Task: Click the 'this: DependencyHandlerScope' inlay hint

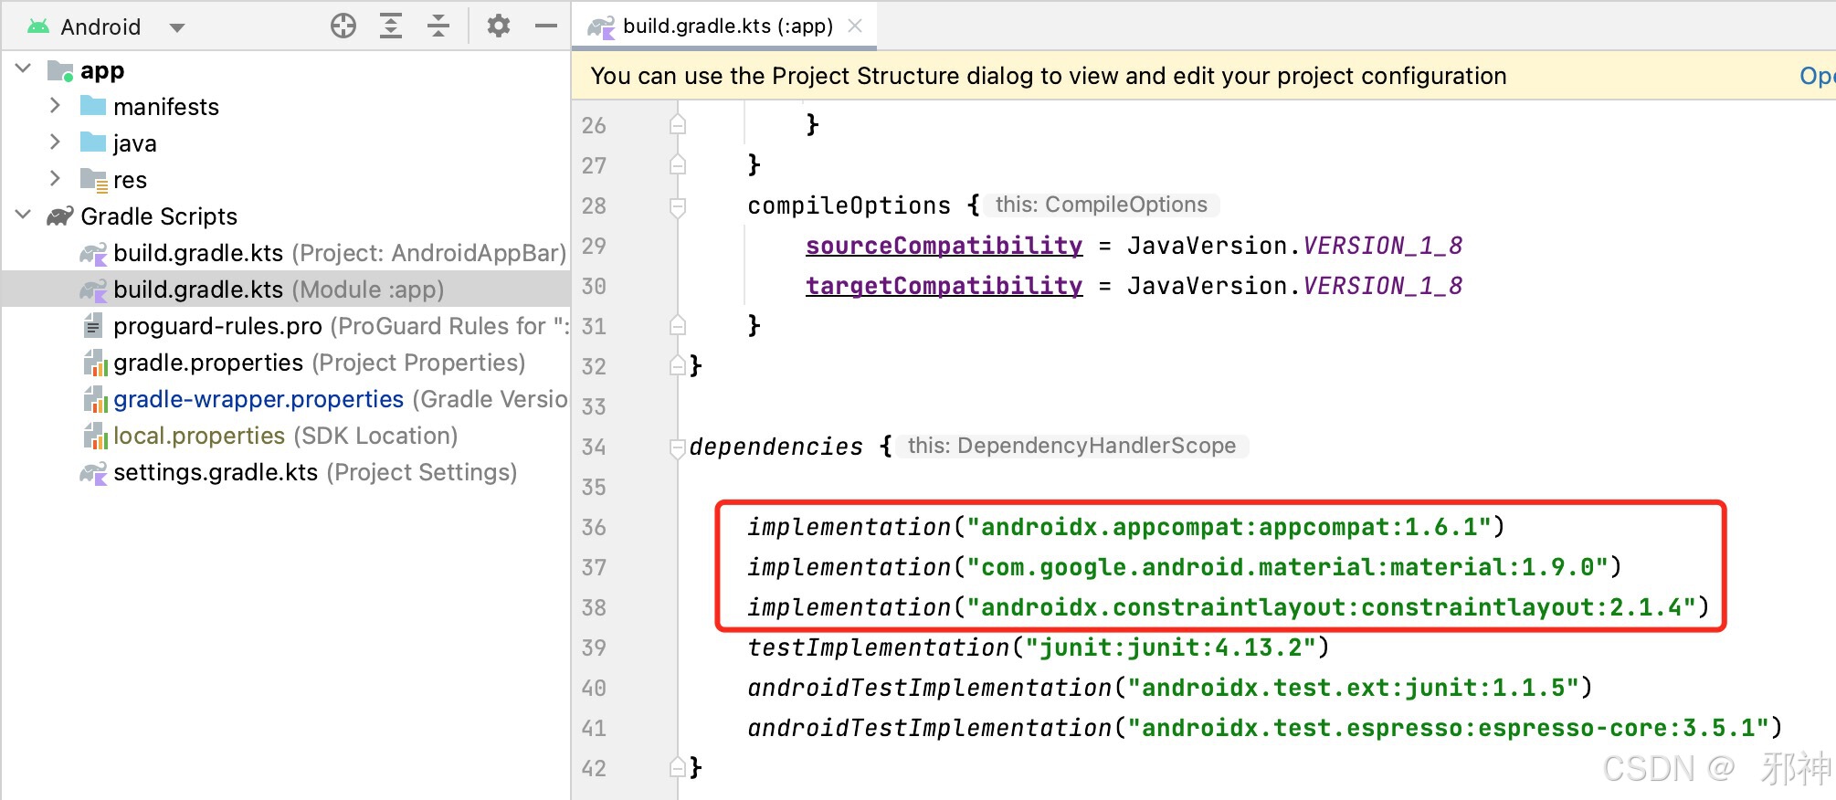Action: (x=1071, y=446)
